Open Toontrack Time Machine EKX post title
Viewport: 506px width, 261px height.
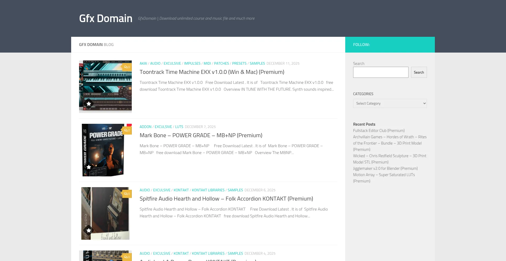click(212, 72)
